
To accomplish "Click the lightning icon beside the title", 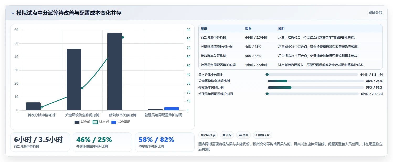I will coord(13,13).
